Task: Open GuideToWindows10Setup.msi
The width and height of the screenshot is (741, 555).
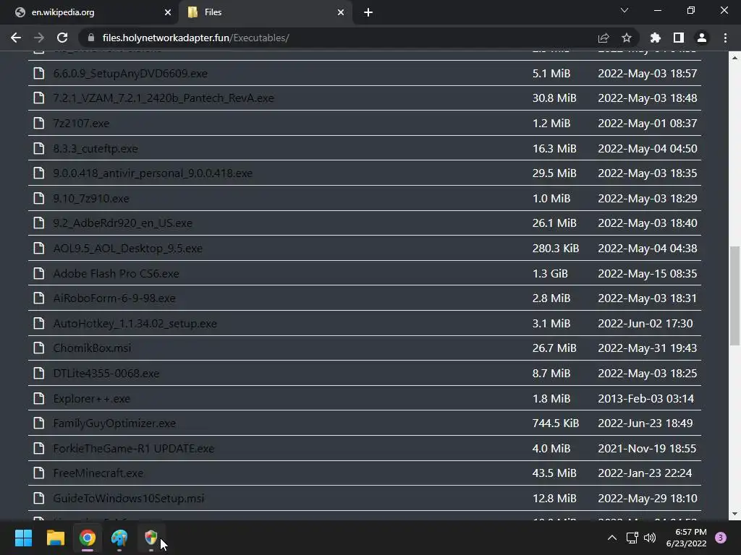Action: pos(129,498)
